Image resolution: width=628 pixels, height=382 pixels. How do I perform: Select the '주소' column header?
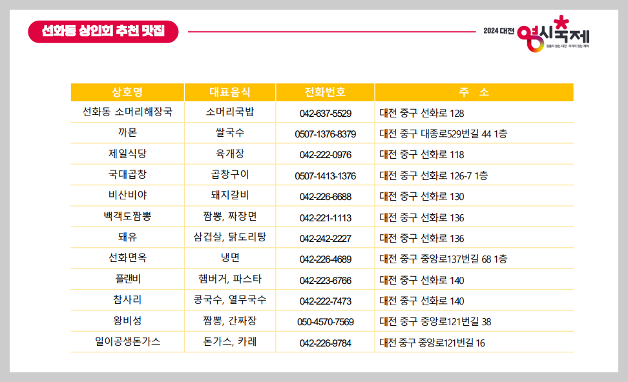coord(474,92)
